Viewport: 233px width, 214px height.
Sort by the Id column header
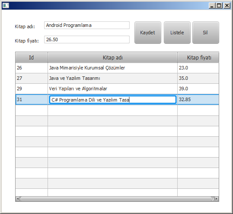[32, 57]
